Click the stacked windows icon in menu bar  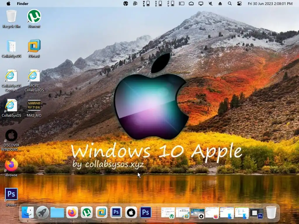(x=135, y=3)
